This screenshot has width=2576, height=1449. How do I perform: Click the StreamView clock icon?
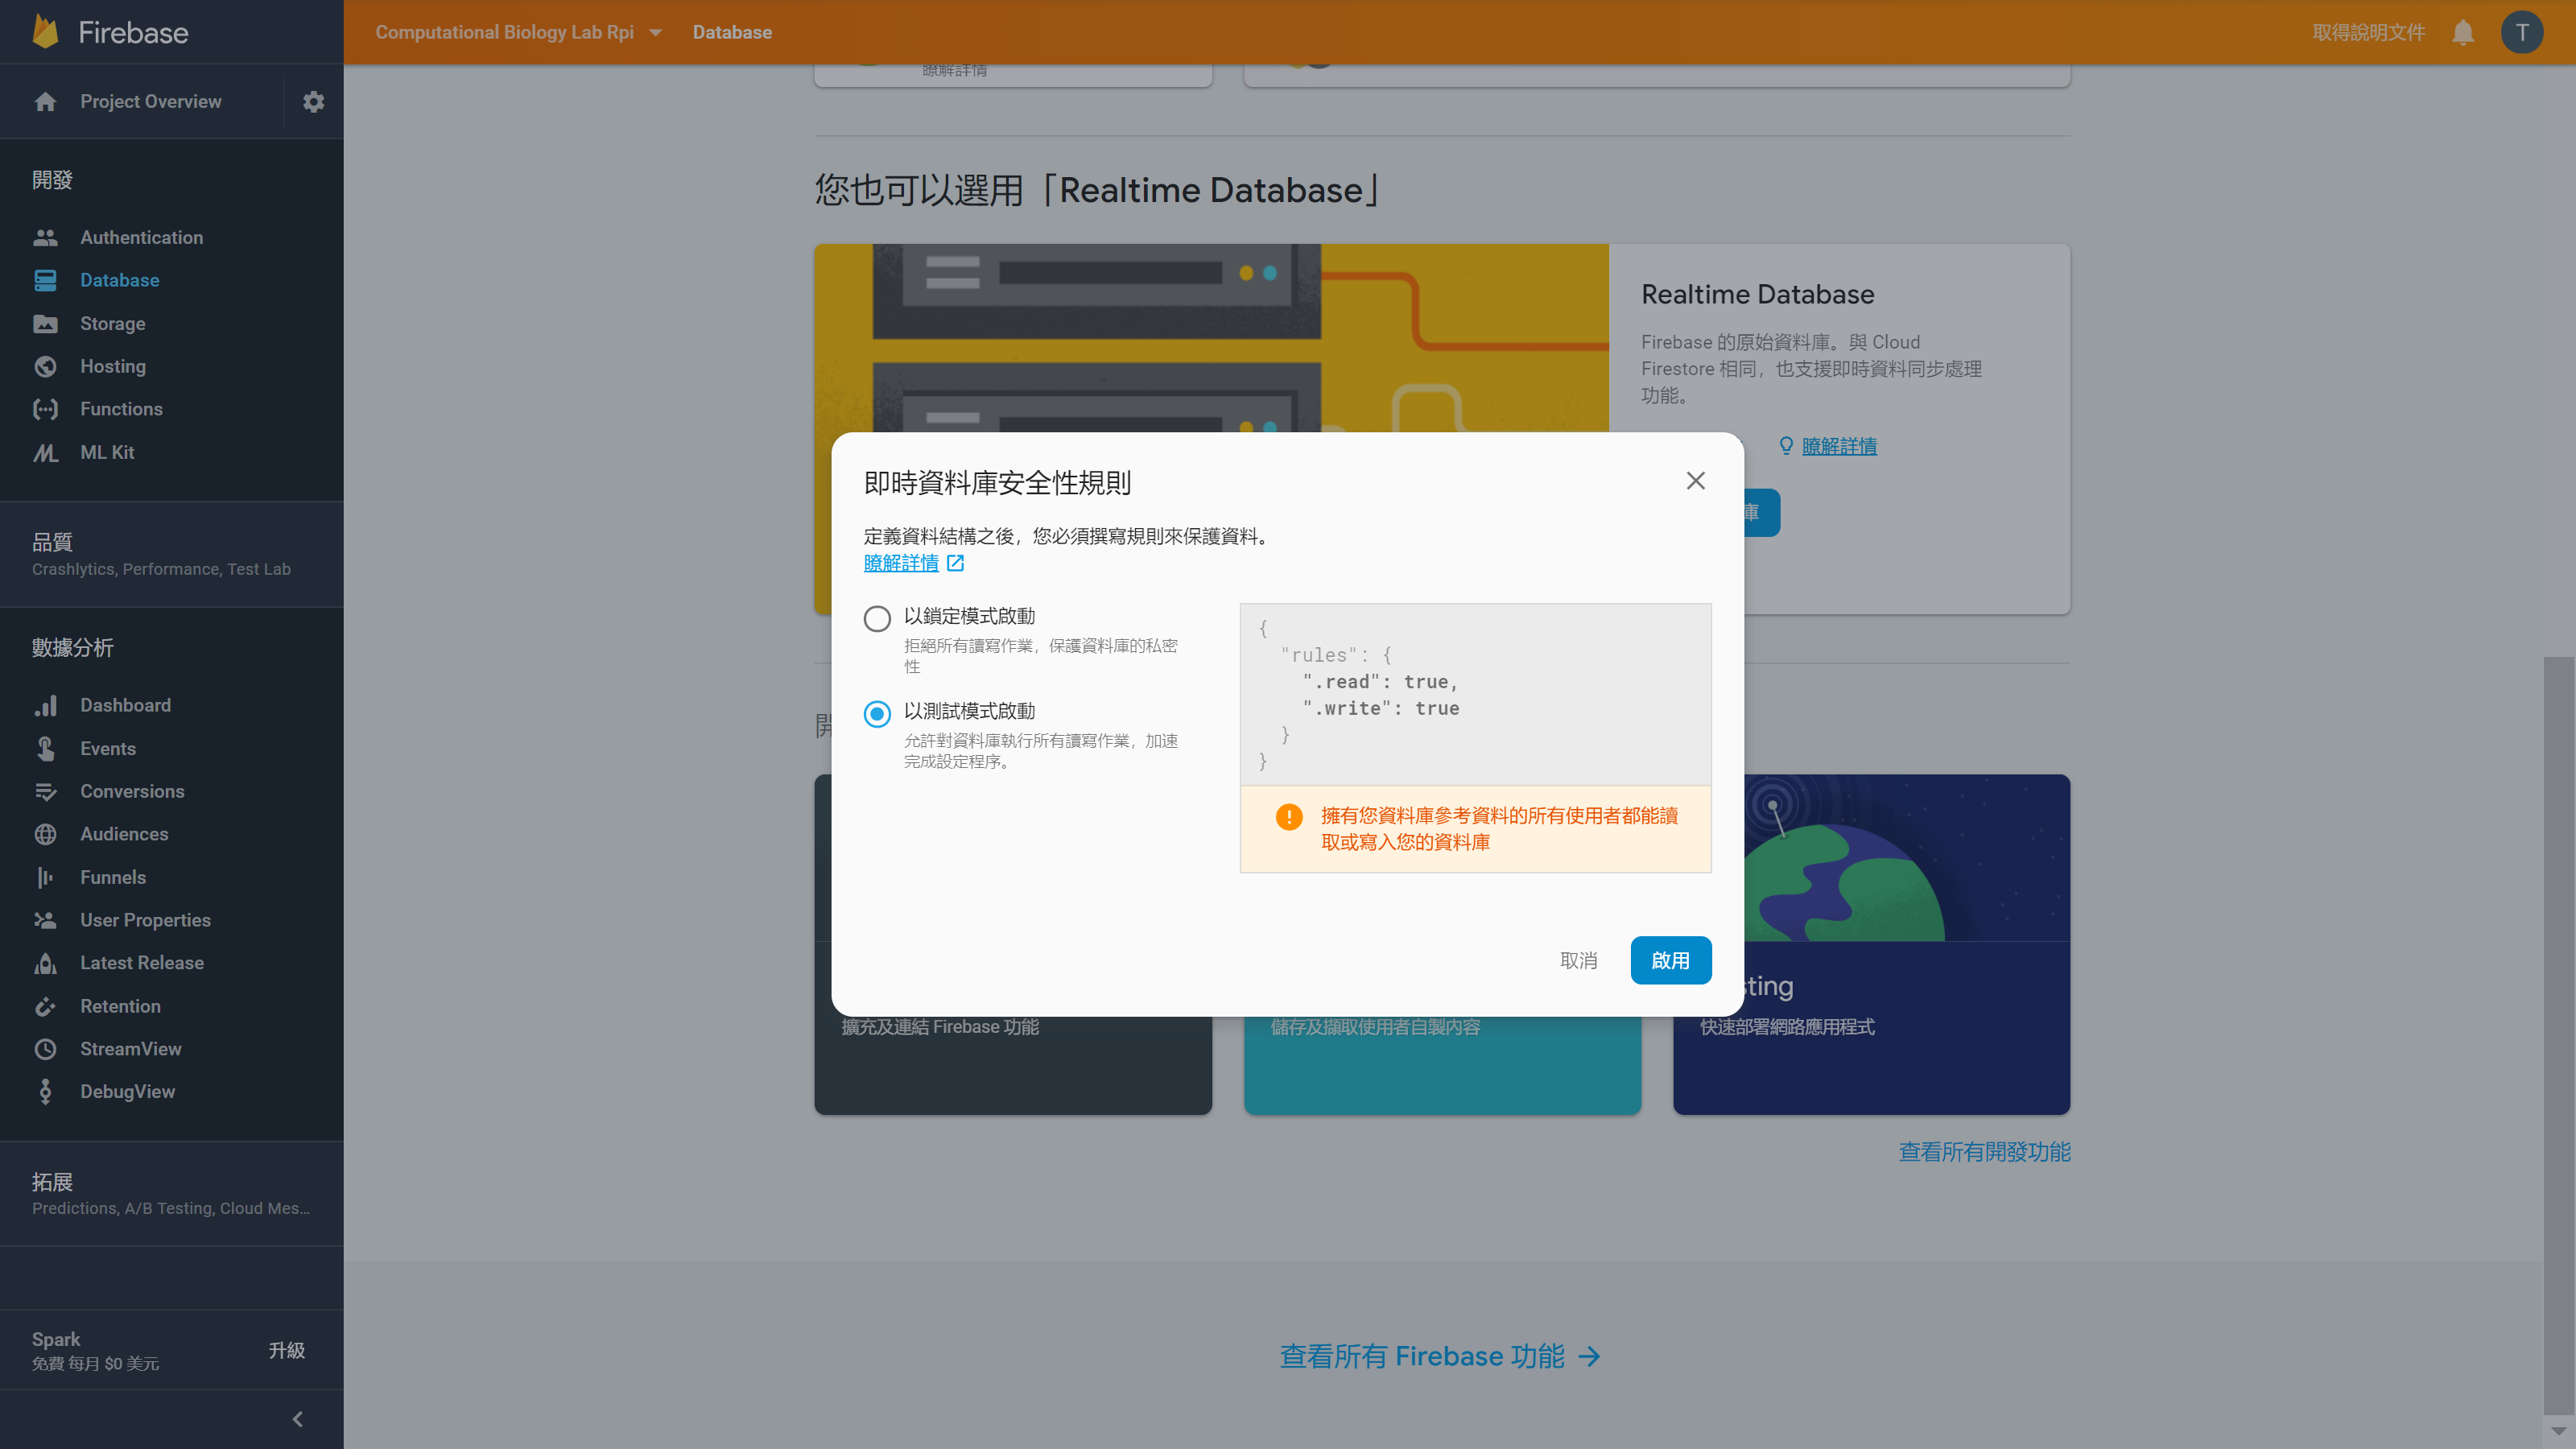click(45, 1050)
